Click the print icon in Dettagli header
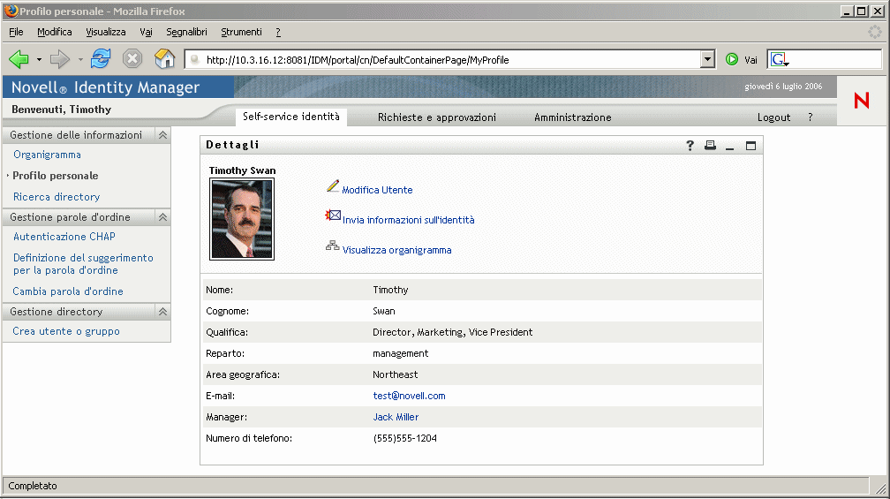Viewport: 890px width, 499px height. [710, 146]
